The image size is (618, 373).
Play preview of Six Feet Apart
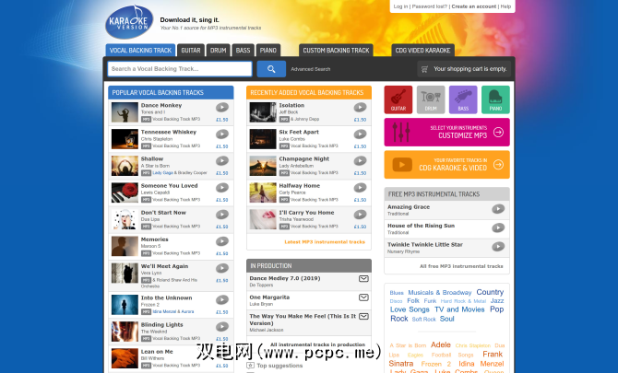click(x=360, y=134)
